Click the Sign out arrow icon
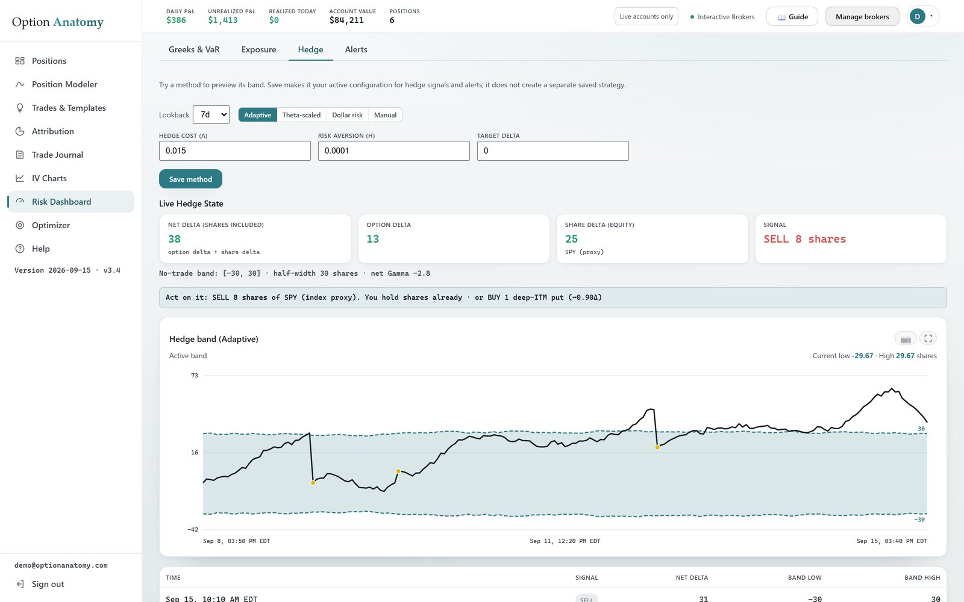Image resolution: width=964 pixels, height=602 pixels. point(20,584)
